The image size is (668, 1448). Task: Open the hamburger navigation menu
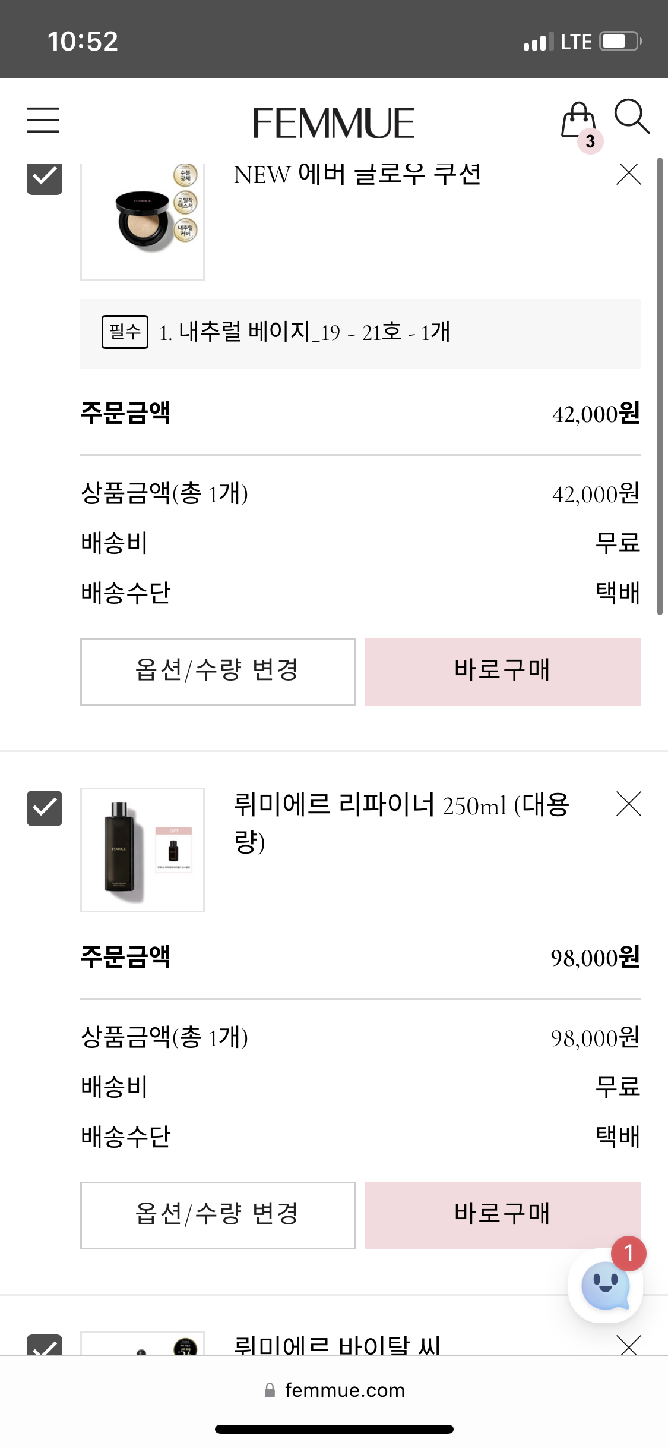click(x=43, y=120)
